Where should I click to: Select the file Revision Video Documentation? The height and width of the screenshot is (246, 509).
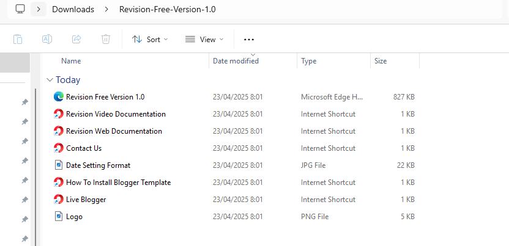tap(116, 114)
